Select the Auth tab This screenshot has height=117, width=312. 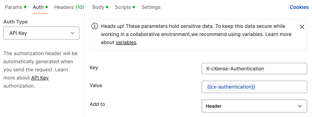38,7
